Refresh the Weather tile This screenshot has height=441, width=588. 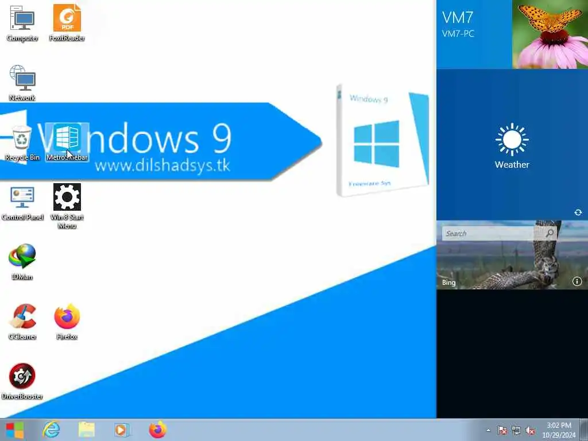578,212
